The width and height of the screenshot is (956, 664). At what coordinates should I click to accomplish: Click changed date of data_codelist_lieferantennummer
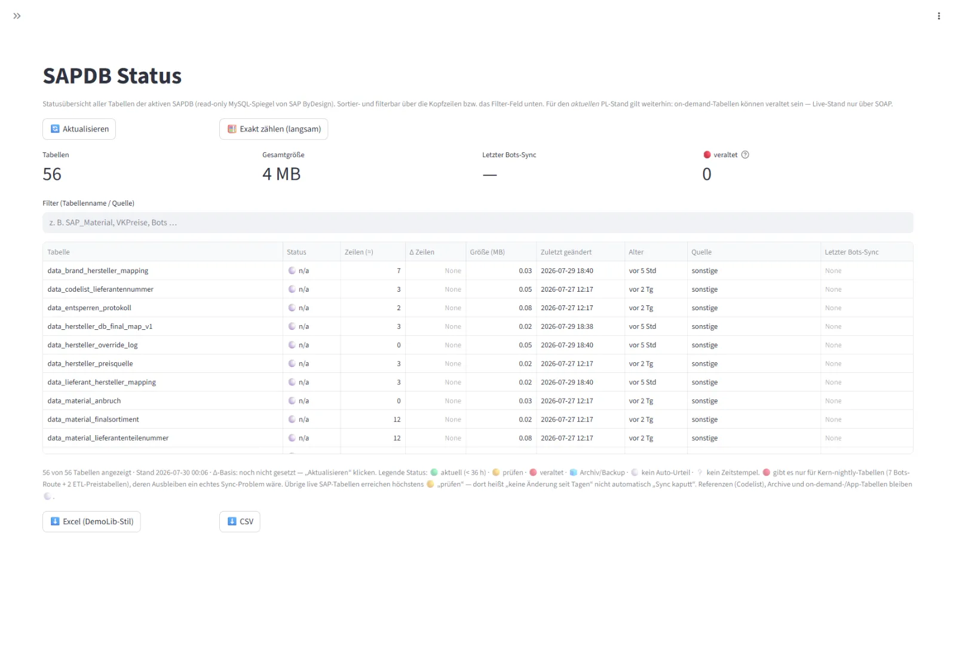(x=580, y=289)
